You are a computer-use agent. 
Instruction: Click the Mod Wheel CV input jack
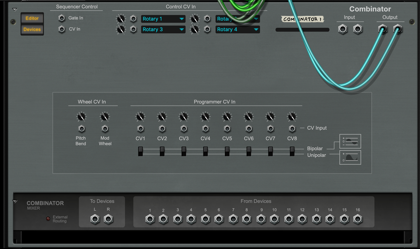click(105, 128)
